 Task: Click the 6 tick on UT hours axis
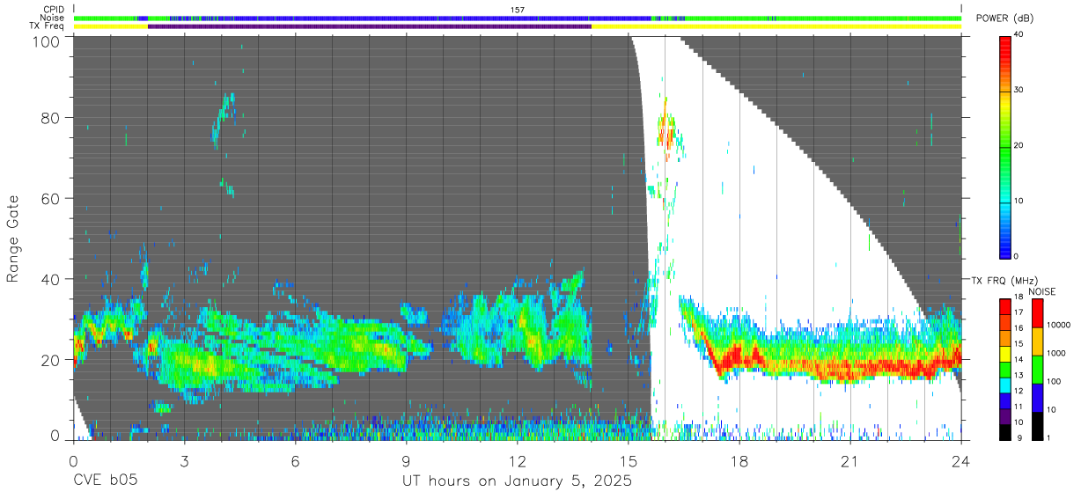pyautogui.click(x=295, y=460)
